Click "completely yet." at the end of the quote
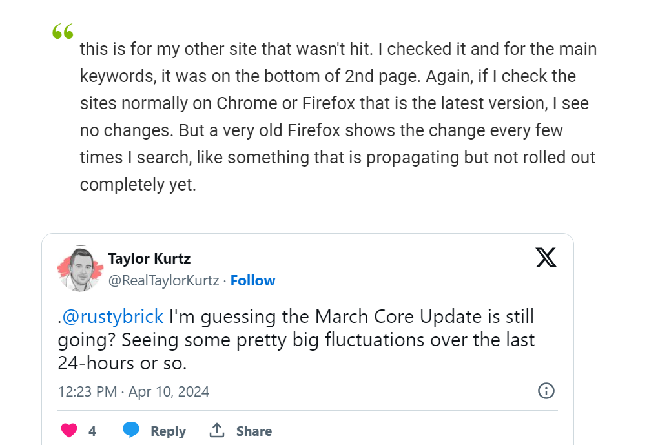649x445 pixels. [138, 185]
